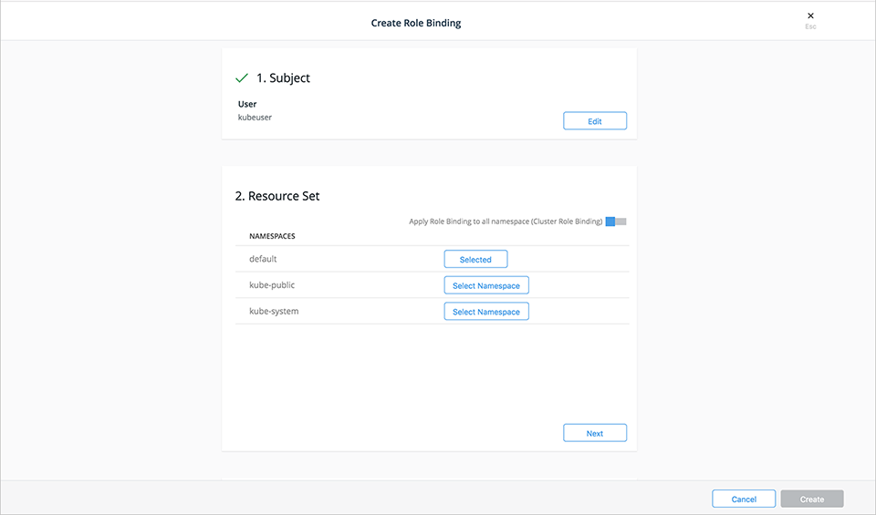Click the 2. Resource Set section heading
The height and width of the screenshot is (515, 876).
click(277, 196)
